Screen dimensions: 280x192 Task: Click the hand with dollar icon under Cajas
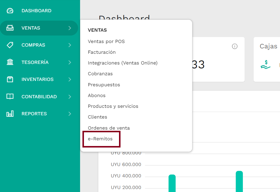click(x=266, y=64)
